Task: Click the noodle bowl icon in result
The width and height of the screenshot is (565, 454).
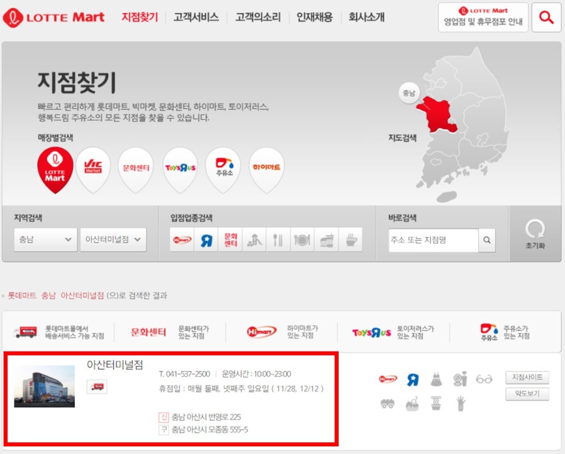Action: pos(436,403)
